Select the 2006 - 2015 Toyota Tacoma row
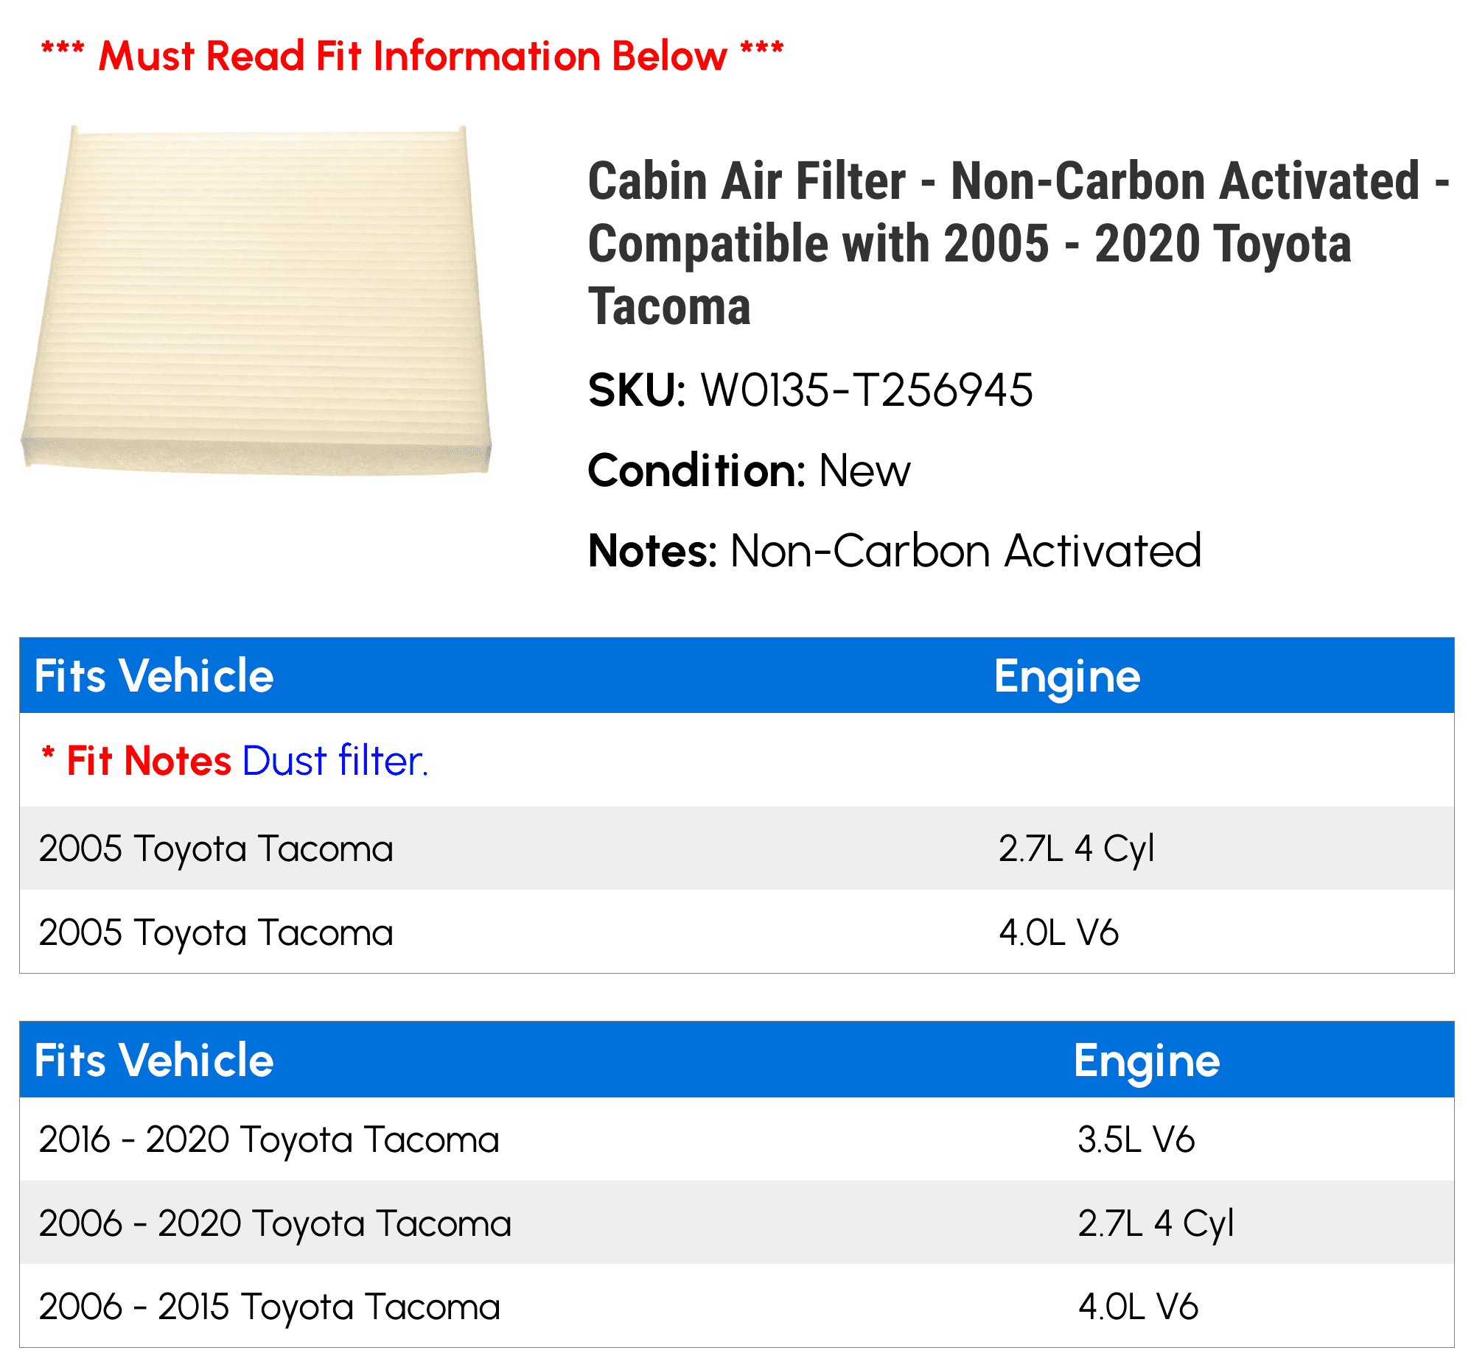 tap(736, 1307)
